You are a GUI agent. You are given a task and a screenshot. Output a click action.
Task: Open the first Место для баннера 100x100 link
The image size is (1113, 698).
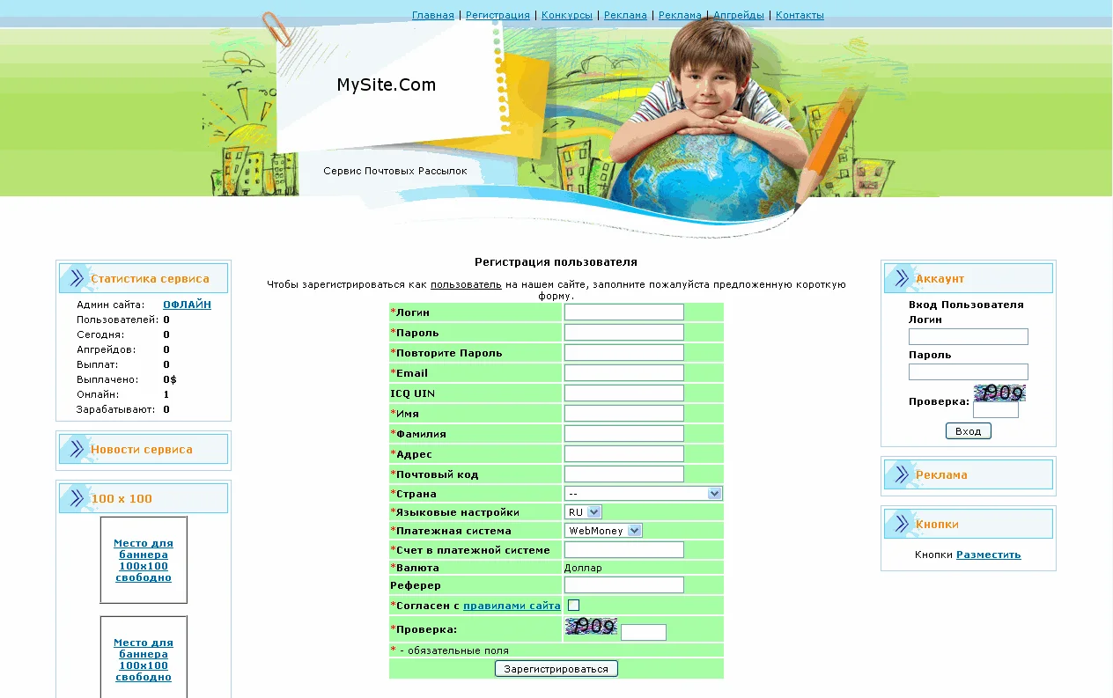(144, 561)
